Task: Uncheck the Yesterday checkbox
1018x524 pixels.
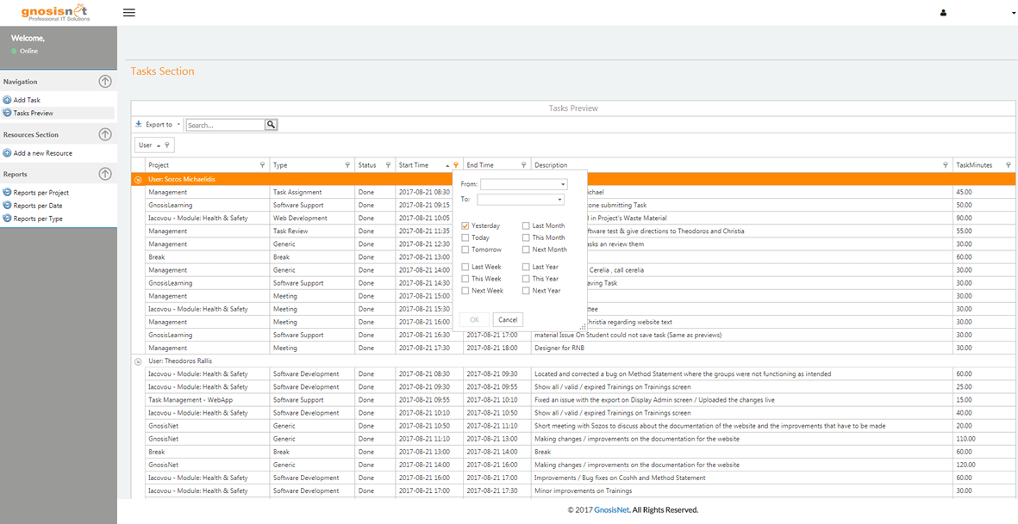Action: [466, 225]
